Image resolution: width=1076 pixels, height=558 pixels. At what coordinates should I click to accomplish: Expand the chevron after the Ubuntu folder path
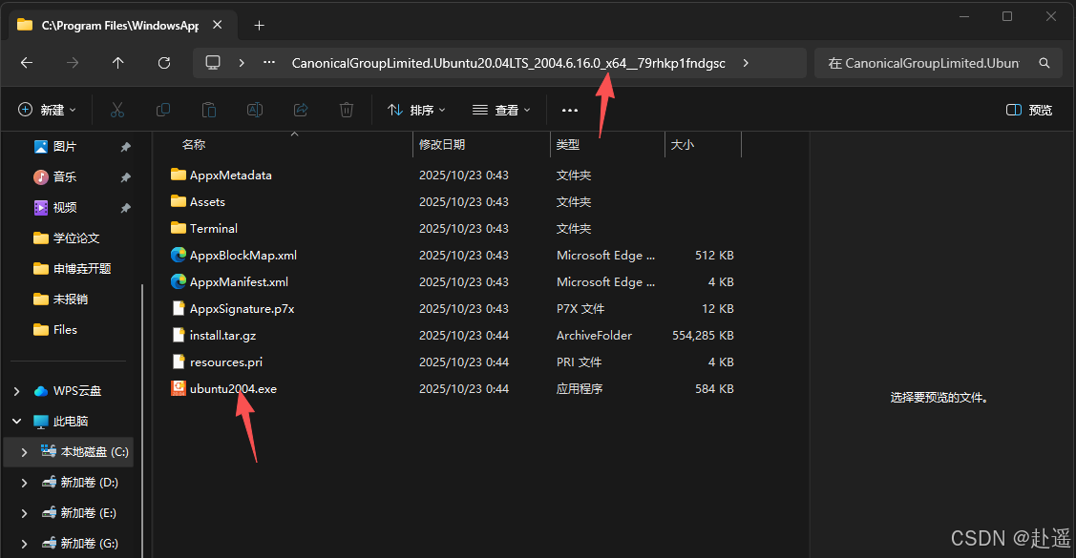coord(746,62)
